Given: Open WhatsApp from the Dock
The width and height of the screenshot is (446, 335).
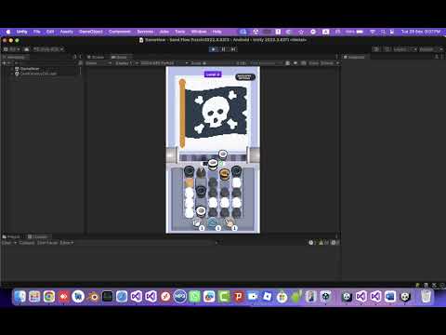Looking at the screenshot, I should click(194, 297).
